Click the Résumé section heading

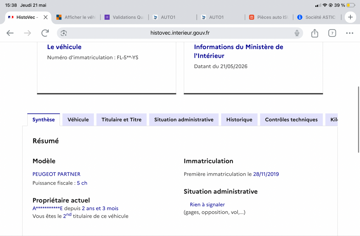(46, 141)
